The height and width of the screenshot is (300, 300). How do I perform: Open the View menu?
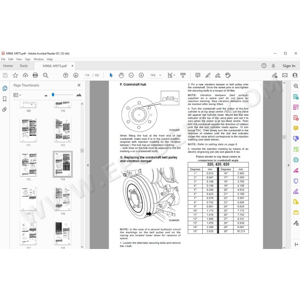coord(19,59)
